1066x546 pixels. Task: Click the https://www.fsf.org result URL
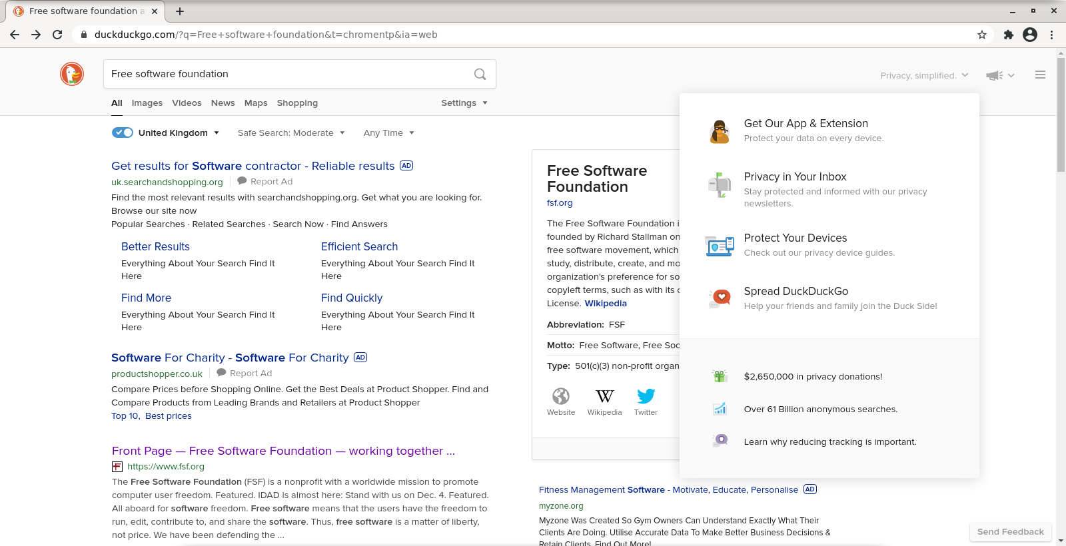pos(165,467)
